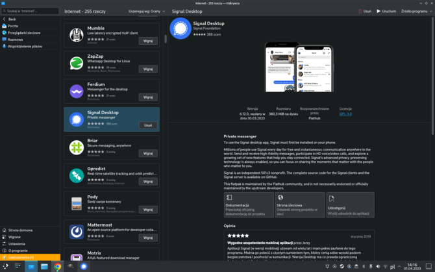The image size is (435, 272).
Task: Click the network Wi-Fi tray icon
Action: coord(385,266)
